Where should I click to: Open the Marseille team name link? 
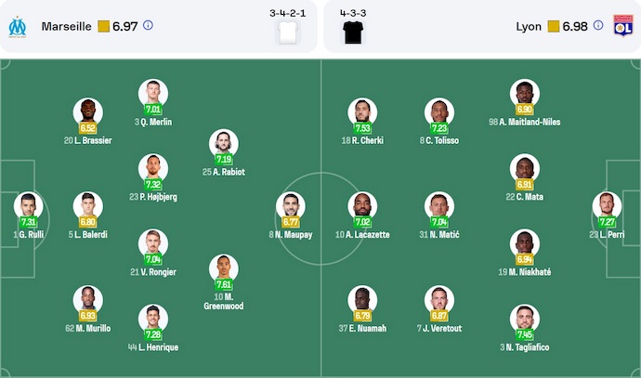point(66,26)
